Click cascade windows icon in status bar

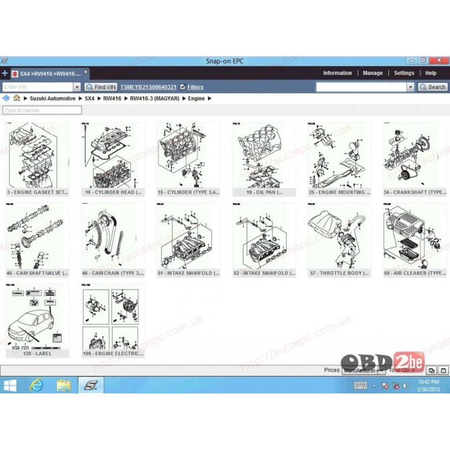click(x=432, y=370)
